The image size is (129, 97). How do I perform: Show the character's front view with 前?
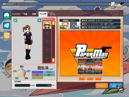point(15,20)
